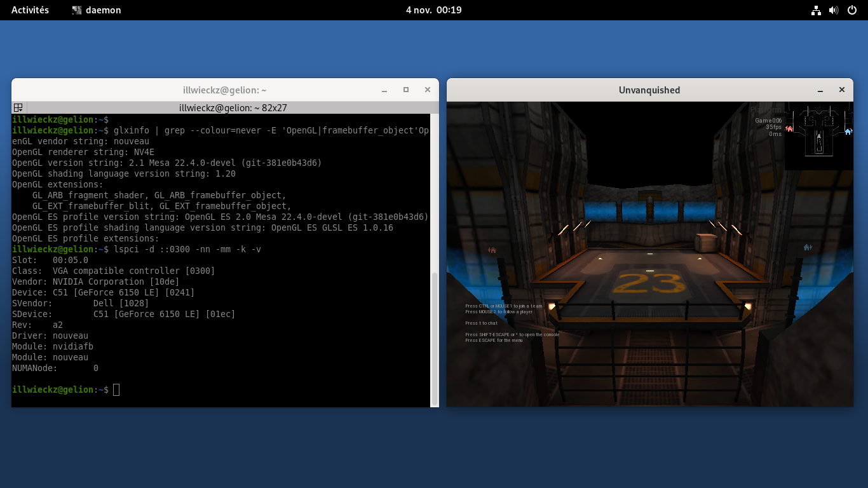The height and width of the screenshot is (488, 868).
Task: Click the 'Module: nouveau' line
Action: point(50,357)
